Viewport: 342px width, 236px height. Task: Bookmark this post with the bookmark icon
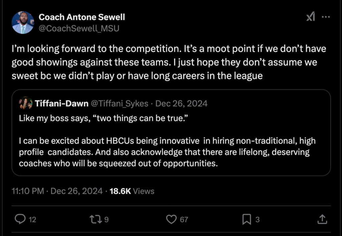[246, 219]
